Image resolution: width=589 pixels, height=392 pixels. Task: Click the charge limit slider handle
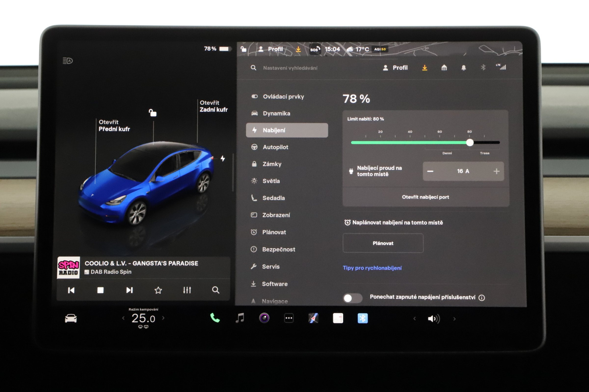(470, 143)
